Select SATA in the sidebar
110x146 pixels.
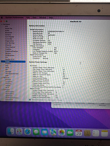[x=7, y=68]
